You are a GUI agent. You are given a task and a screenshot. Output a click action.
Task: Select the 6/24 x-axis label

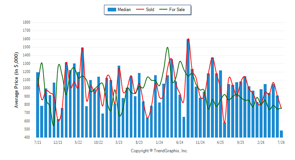pyautogui.click(x=180, y=142)
